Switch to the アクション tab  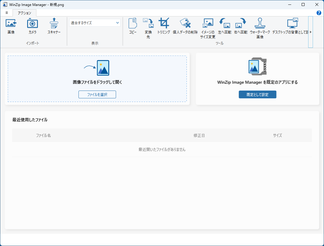click(24, 13)
